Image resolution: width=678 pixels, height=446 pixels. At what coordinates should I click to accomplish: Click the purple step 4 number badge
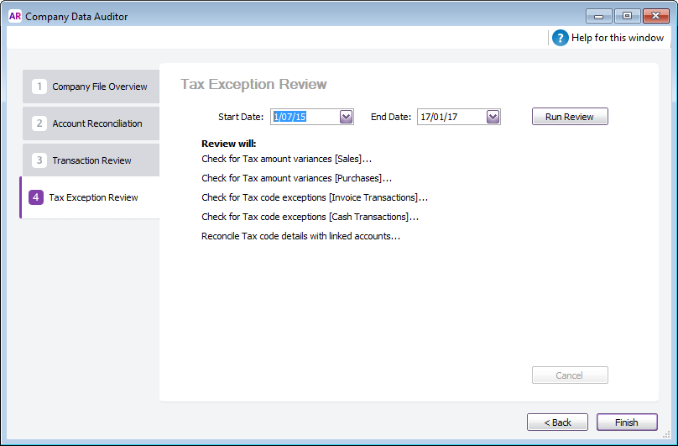coord(35,197)
